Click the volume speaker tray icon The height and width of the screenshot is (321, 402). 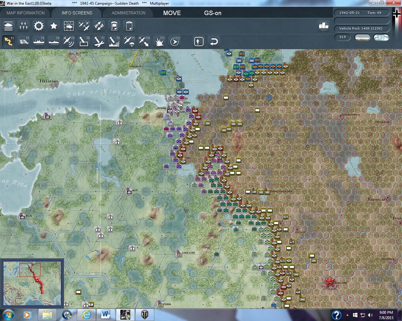371,315
